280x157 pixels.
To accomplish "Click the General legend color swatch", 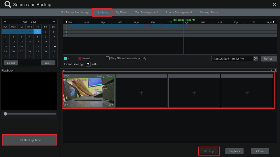I will point(80,58).
